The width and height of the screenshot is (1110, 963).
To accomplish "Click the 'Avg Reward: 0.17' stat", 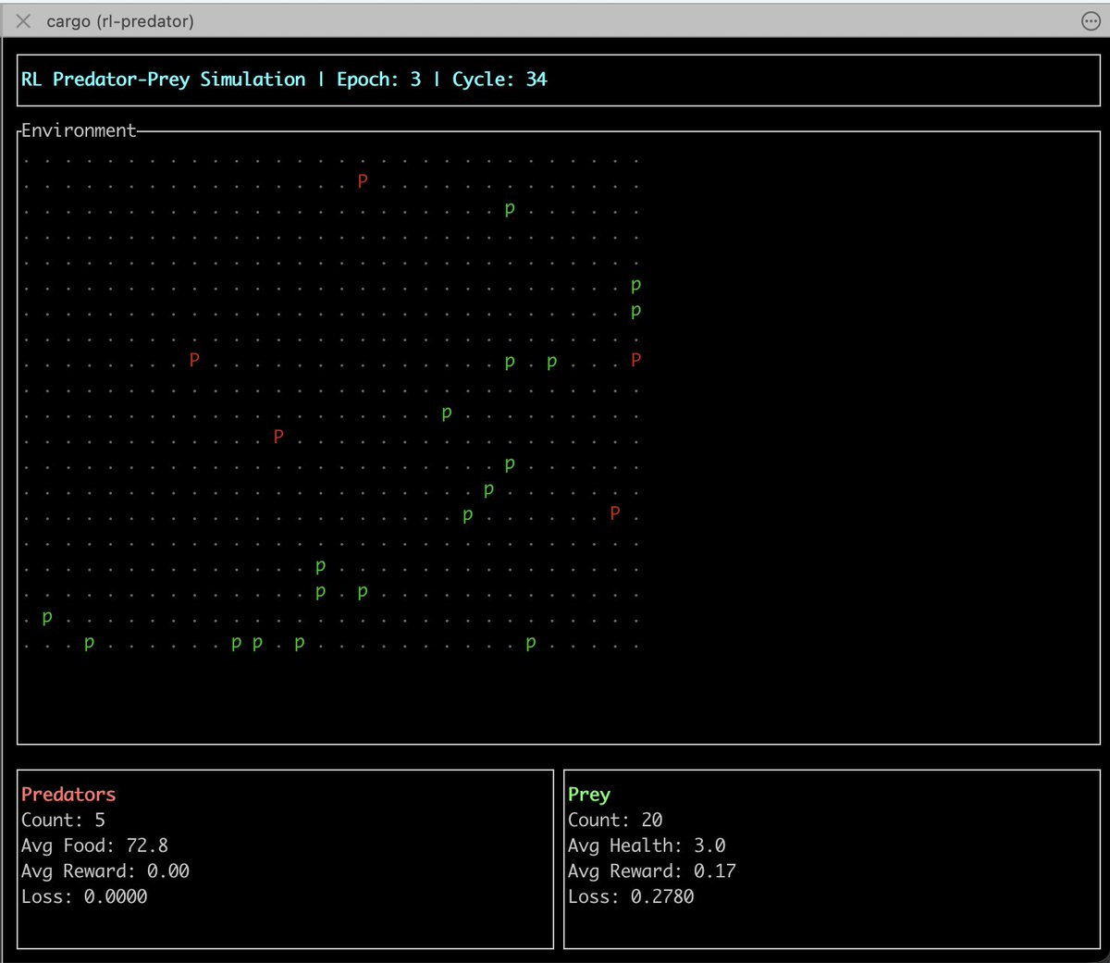I will click(652, 871).
